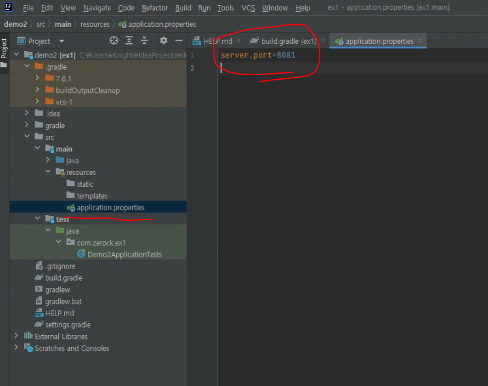Open the Tools menu
Viewport: 488px width, 386px height.
(225, 8)
